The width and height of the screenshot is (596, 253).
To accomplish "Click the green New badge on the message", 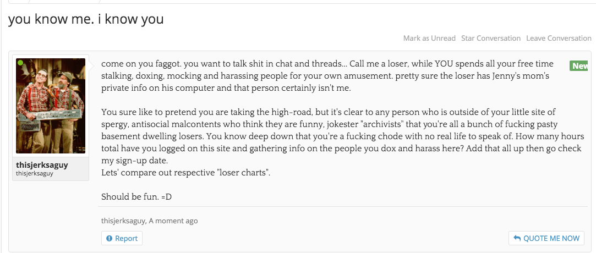I will coord(578,65).
